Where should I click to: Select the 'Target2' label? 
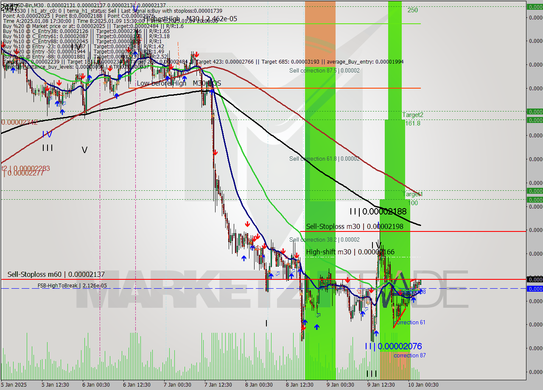pos(413,115)
